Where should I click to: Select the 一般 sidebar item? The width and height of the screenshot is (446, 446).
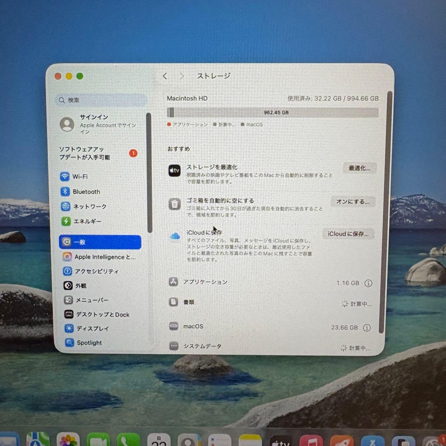[100, 242]
